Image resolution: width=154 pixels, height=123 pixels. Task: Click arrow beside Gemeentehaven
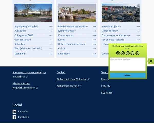(94, 31)
